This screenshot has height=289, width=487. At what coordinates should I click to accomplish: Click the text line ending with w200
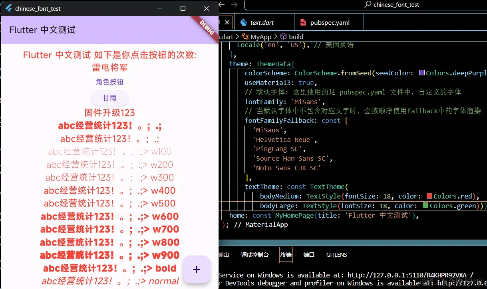pos(110,165)
